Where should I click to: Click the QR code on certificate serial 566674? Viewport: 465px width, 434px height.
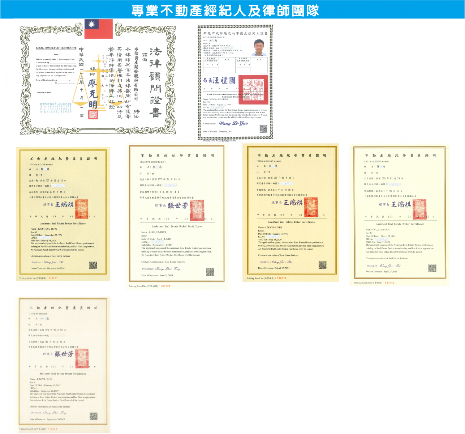pos(322,265)
